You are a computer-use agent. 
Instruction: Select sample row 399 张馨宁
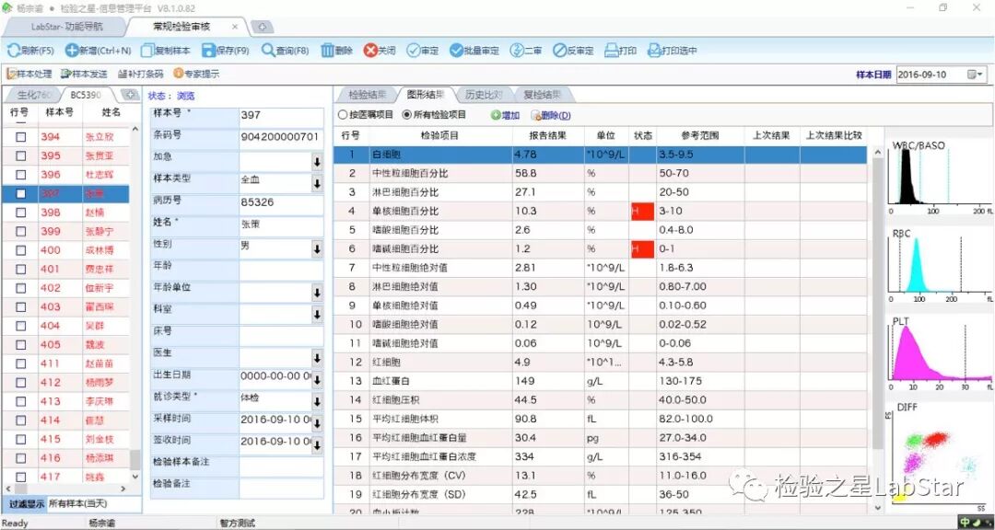click(x=66, y=231)
